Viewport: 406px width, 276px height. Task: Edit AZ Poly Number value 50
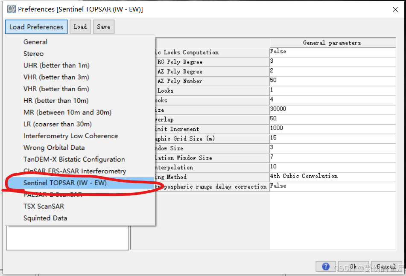point(333,81)
